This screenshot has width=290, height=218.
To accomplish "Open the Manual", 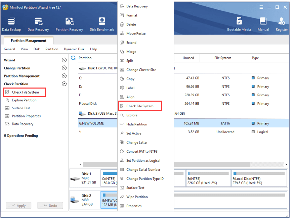I will coord(263,23).
